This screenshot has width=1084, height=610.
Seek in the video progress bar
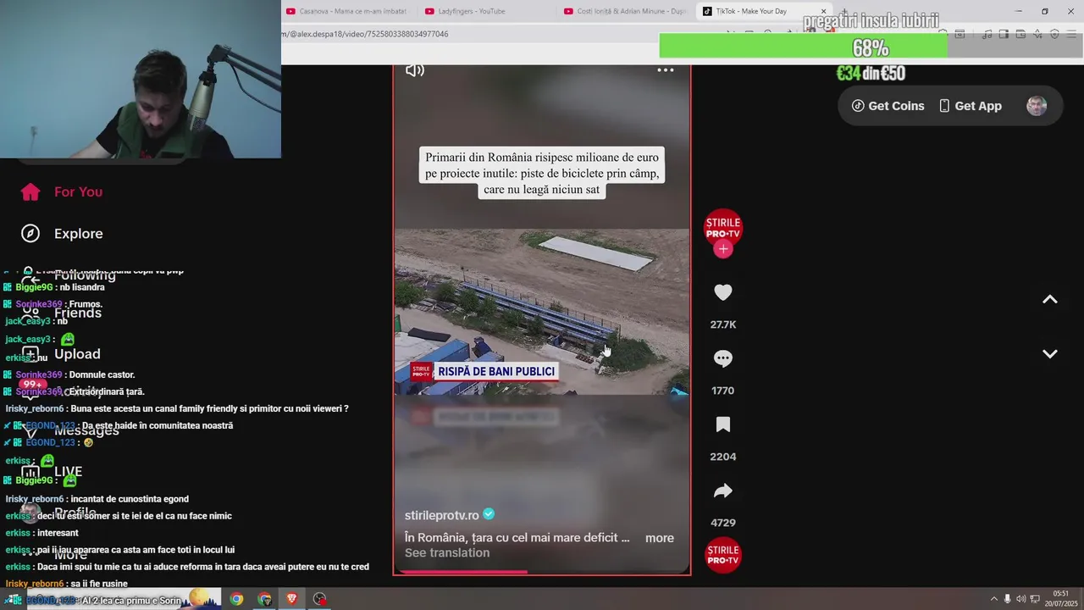coord(542,573)
